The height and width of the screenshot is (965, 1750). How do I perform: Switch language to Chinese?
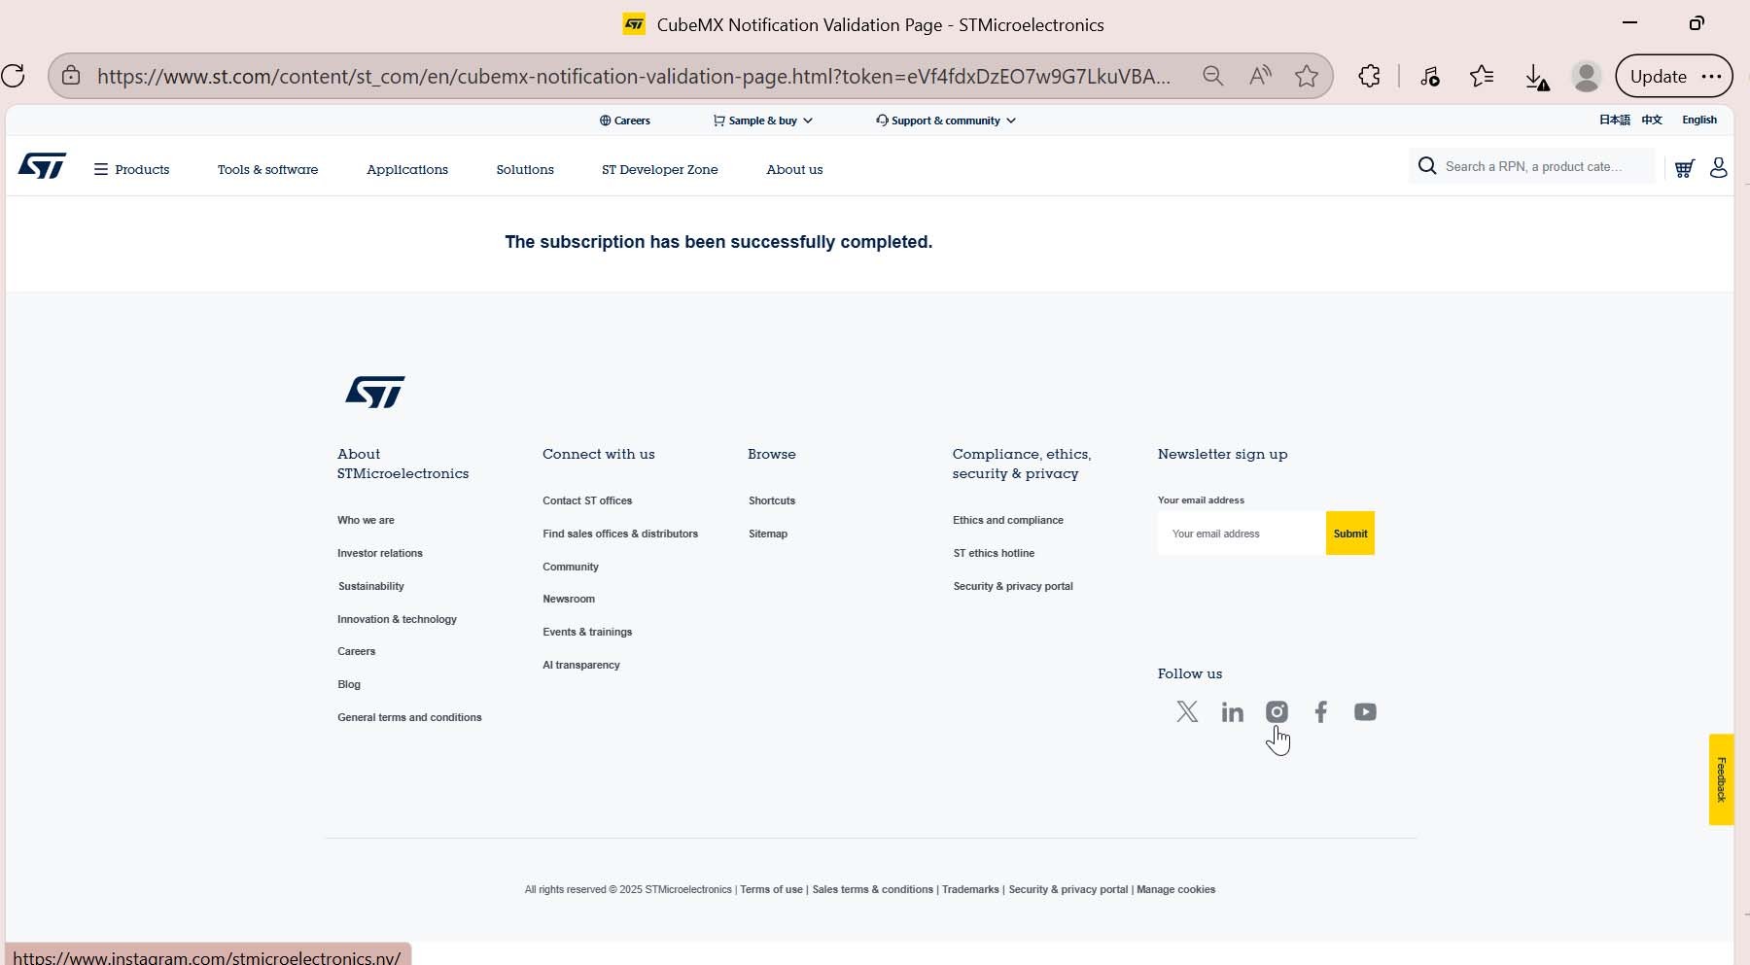(x=1652, y=120)
